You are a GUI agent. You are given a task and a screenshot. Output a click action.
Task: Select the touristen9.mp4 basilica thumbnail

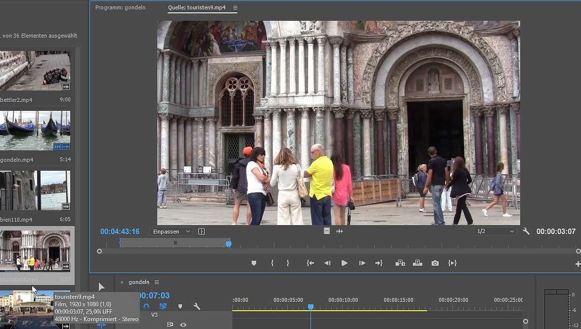(x=35, y=250)
